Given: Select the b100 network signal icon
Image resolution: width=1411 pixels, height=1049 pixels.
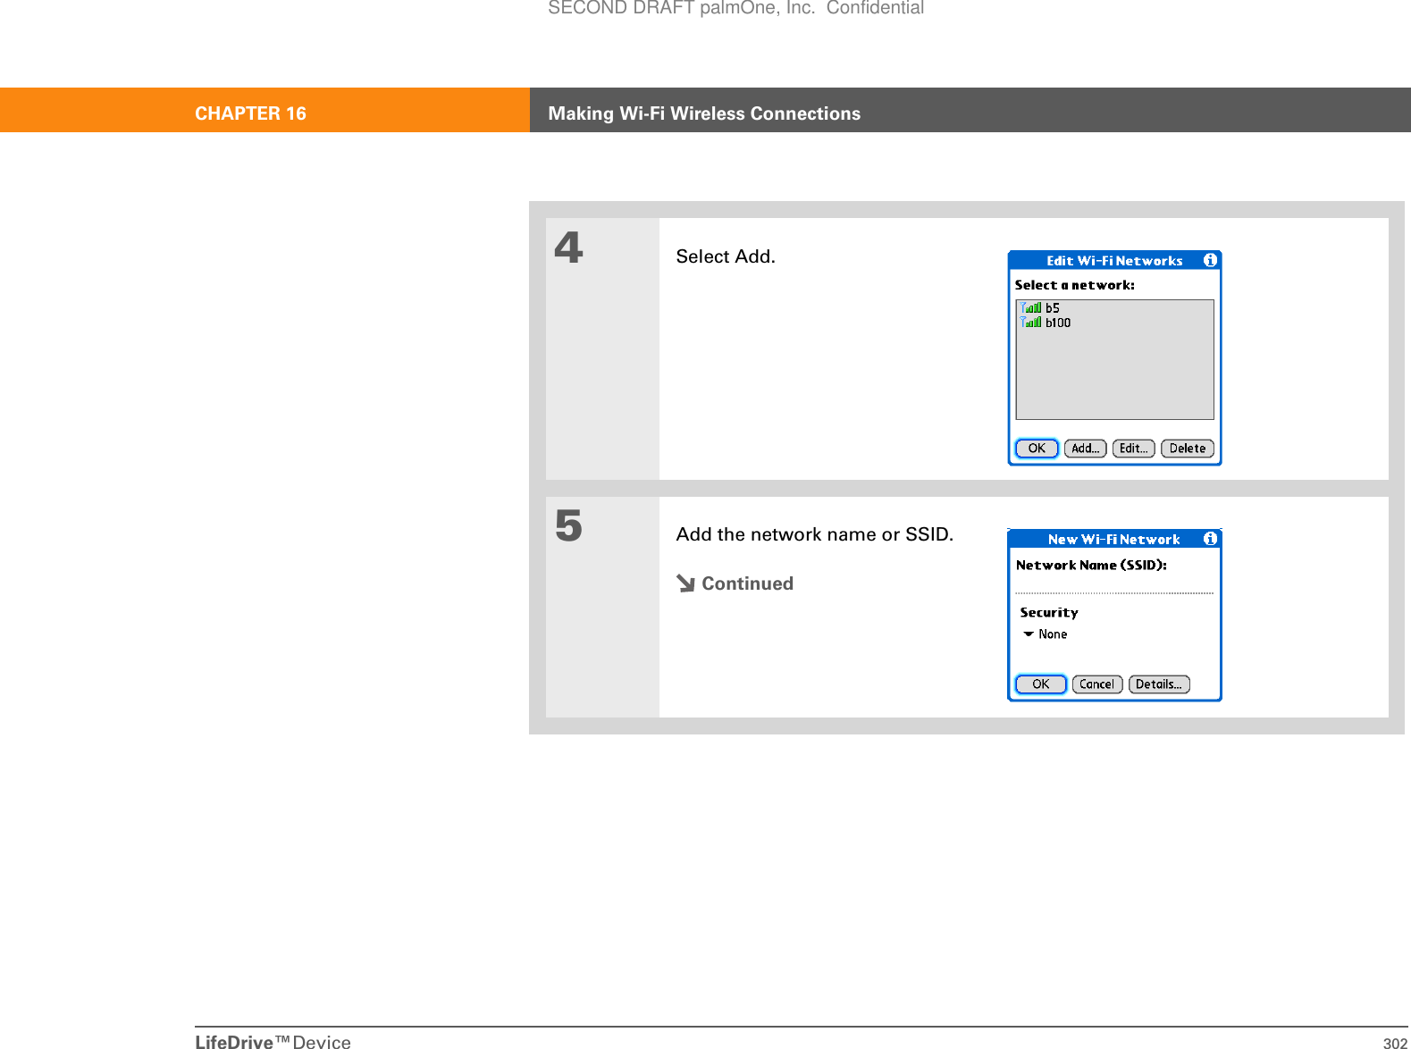Looking at the screenshot, I should [x=1031, y=323].
